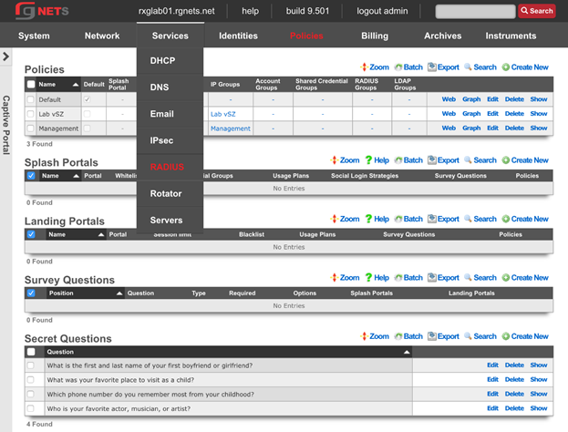Click the red Search button
Image resolution: width=568 pixels, height=432 pixels.
tap(537, 11)
